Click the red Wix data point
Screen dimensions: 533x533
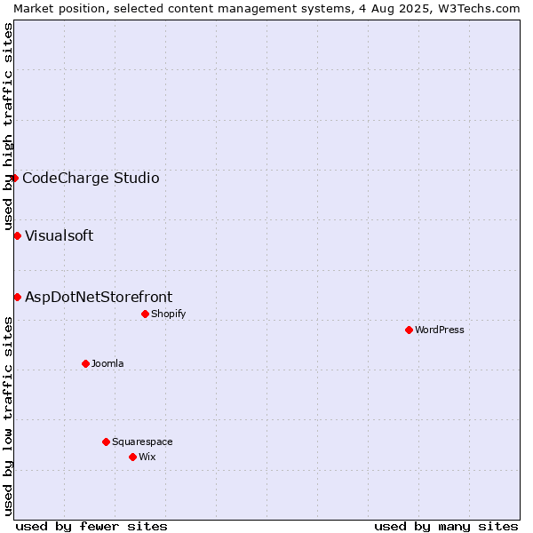point(133,457)
